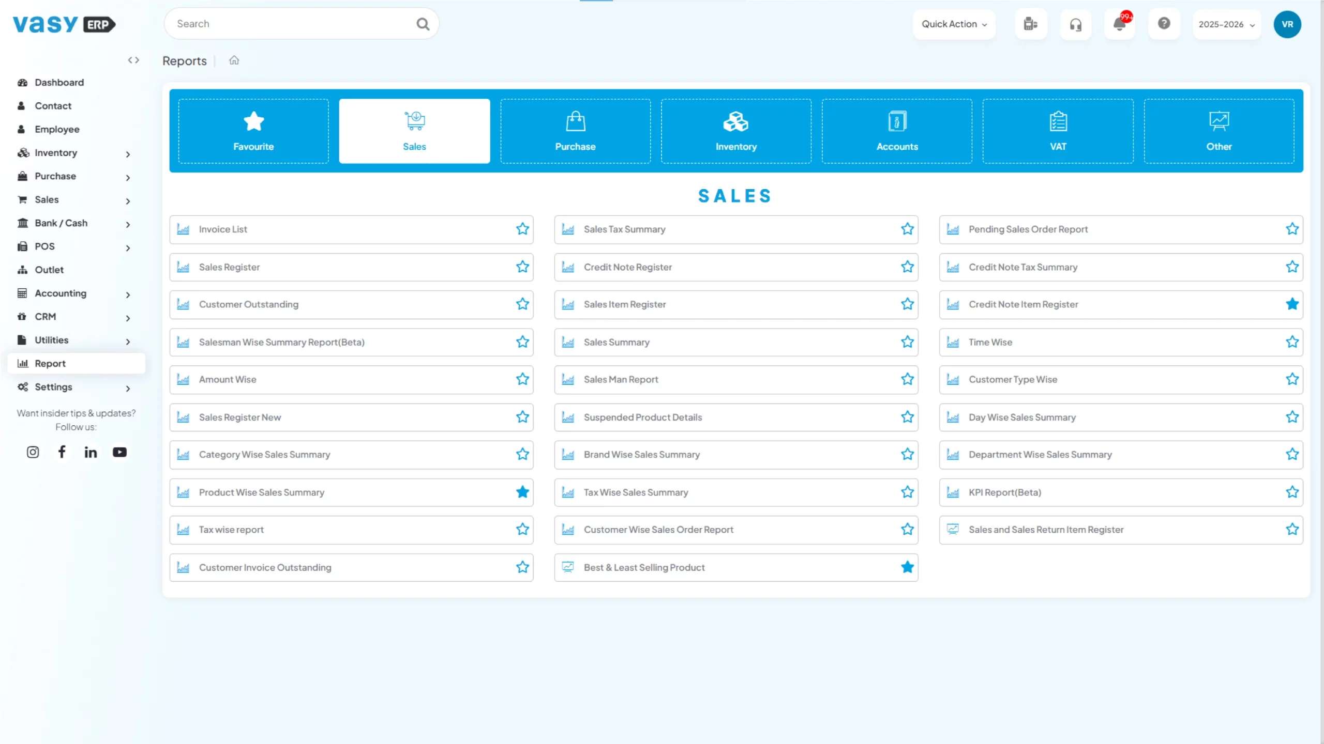Viewport: 1324px width, 744px height.
Task: Switch to the Sales reports tab
Action: (414, 130)
